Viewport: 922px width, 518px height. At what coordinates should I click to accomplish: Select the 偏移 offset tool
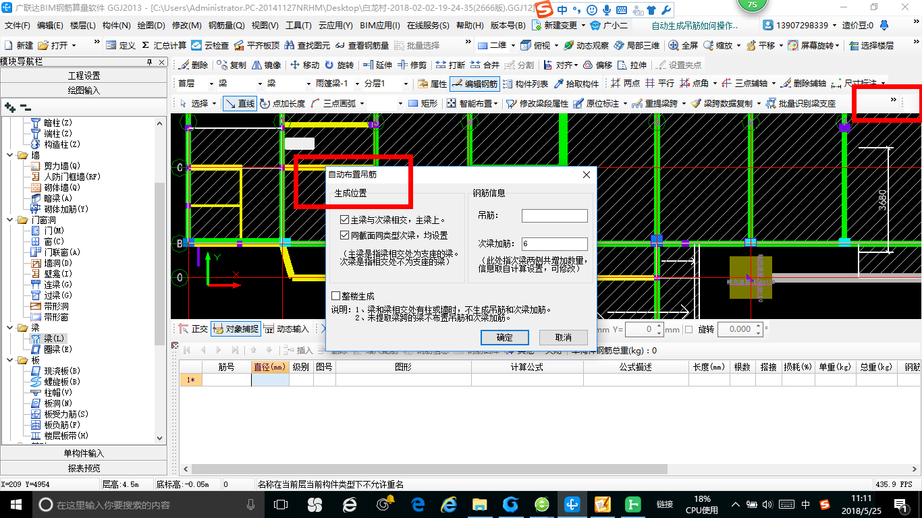pos(597,65)
